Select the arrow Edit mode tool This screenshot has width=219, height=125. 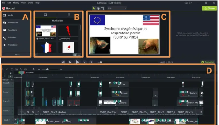[x=94, y=8]
